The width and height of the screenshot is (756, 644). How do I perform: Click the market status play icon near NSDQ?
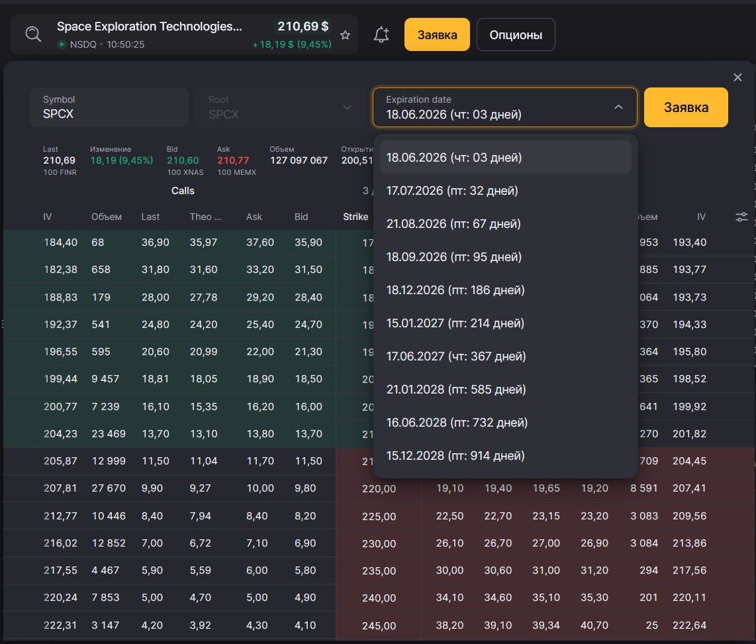(62, 44)
